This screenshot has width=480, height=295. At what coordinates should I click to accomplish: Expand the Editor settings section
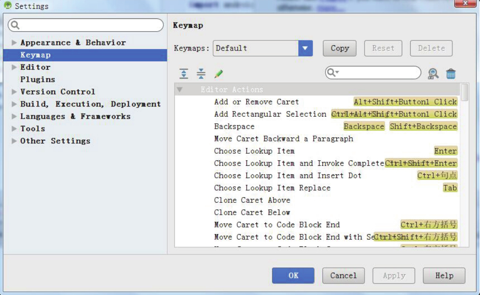[x=14, y=67]
